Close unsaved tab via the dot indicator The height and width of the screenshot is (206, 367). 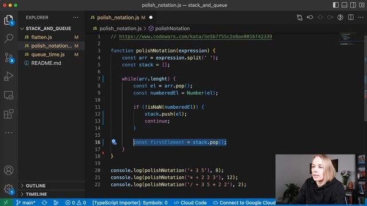(x=151, y=18)
